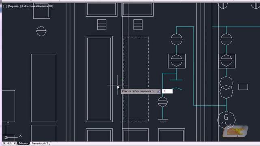Open options arrow in scale factor prompt
The image size is (260, 146).
(158, 92)
